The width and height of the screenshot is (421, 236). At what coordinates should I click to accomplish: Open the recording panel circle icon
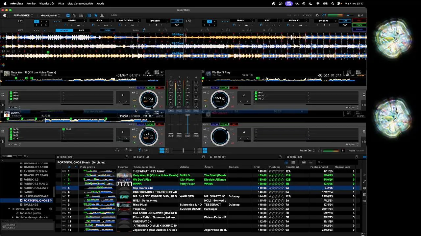click(x=96, y=15)
